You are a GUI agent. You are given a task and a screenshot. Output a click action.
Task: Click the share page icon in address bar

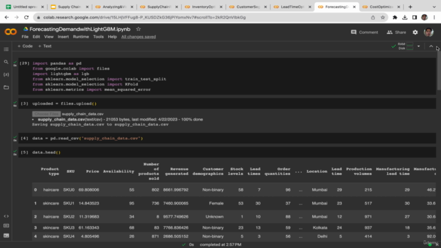[x=373, y=17]
